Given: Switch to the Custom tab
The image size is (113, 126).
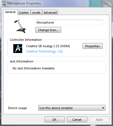Looking at the screenshot, I should pos(24,12).
